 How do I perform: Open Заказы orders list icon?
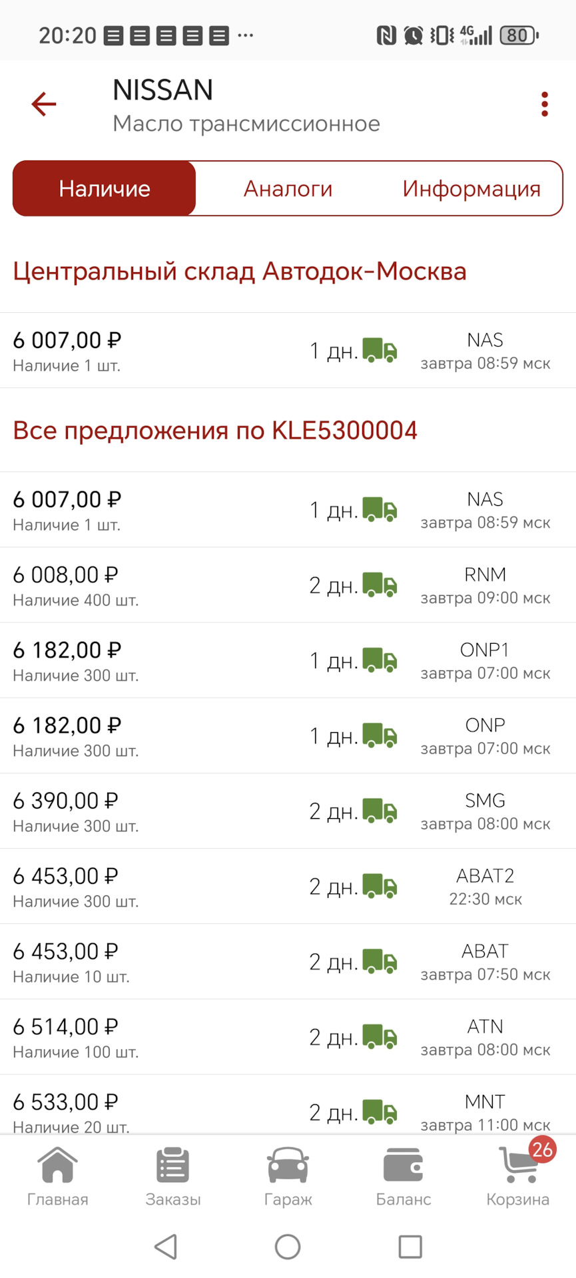173,1177
